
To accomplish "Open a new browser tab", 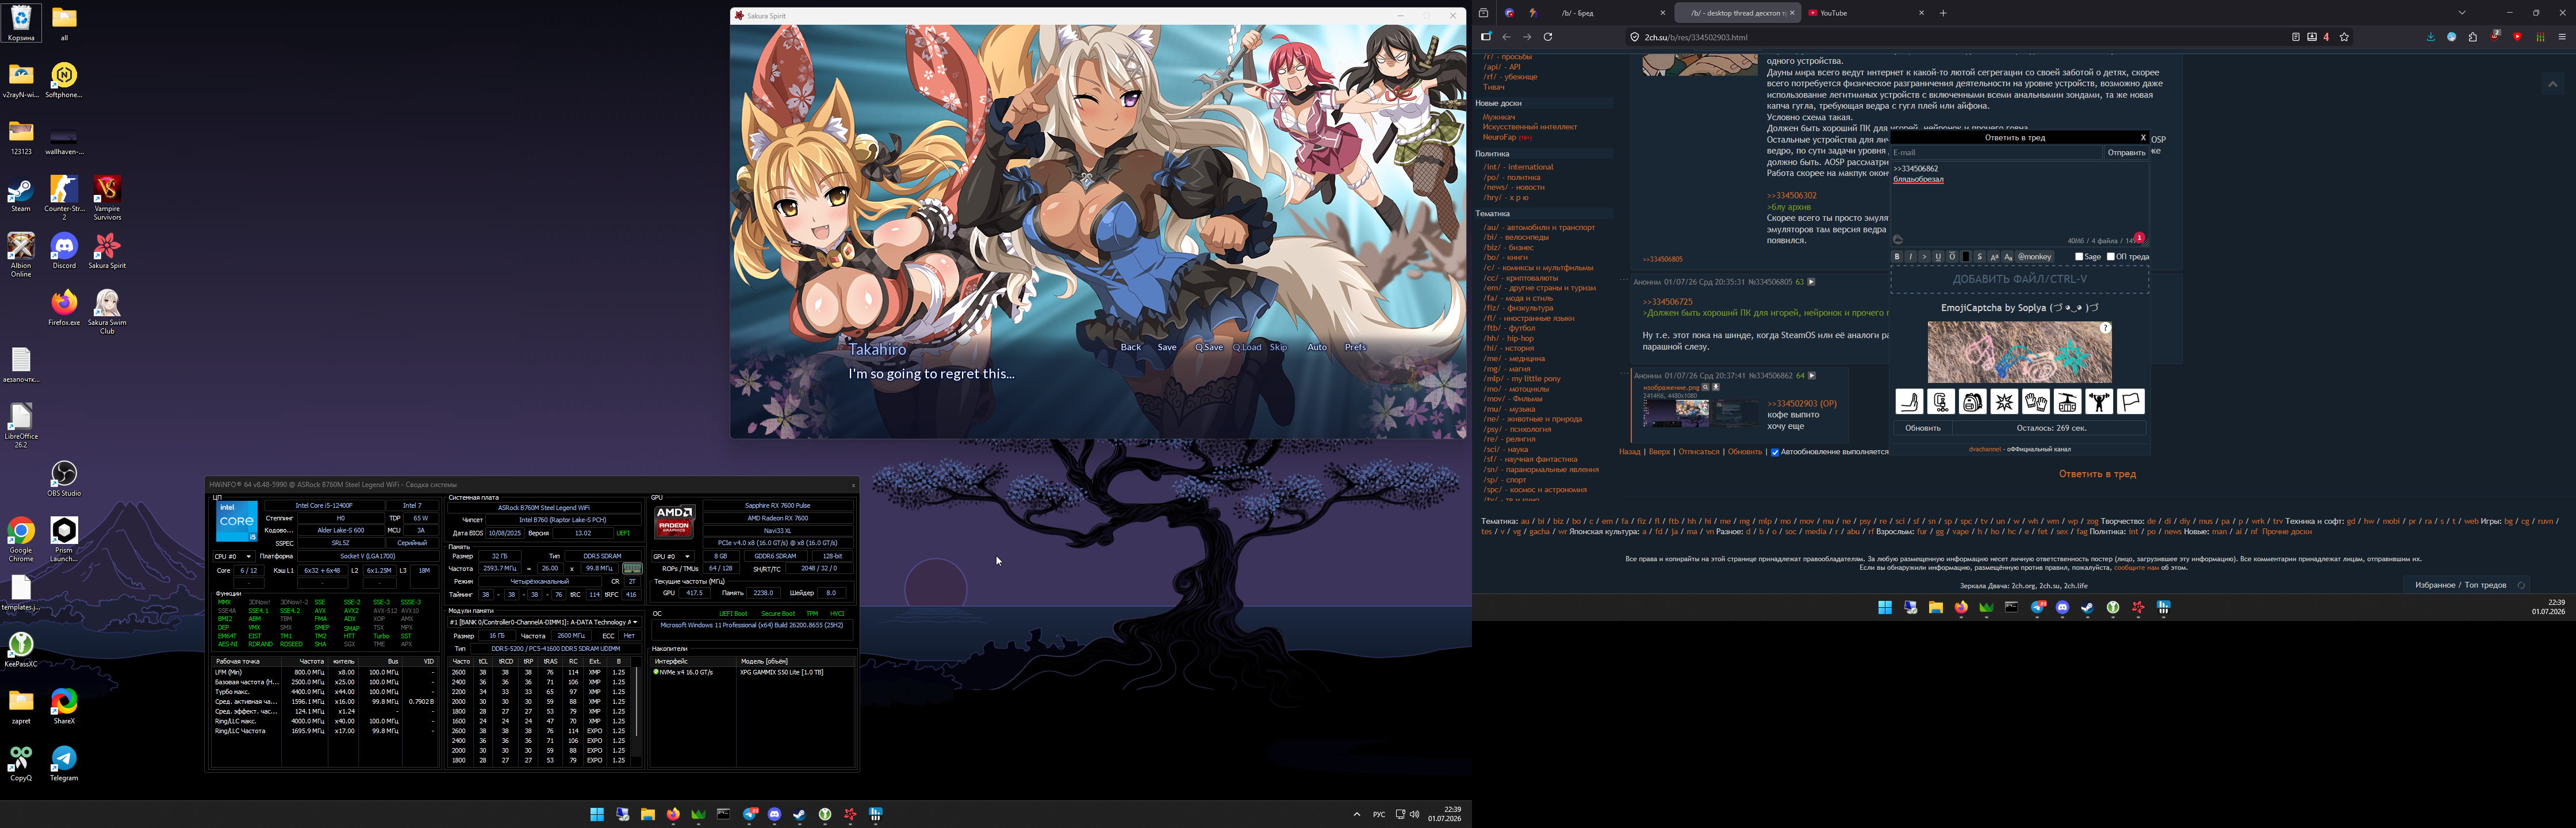I will point(1943,13).
